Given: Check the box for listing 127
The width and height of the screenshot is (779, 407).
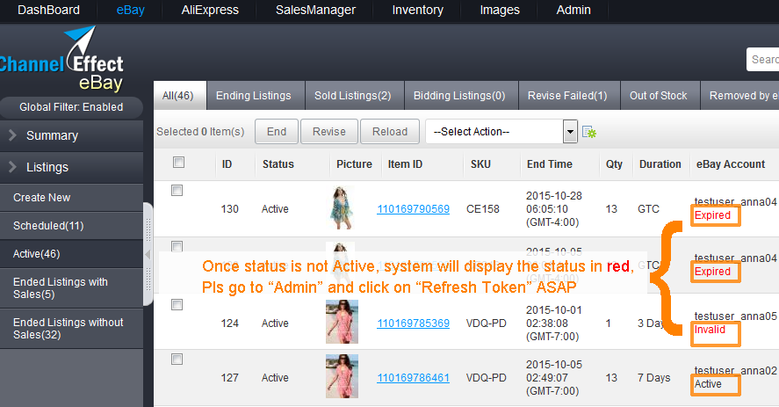Looking at the screenshot, I should 177,360.
